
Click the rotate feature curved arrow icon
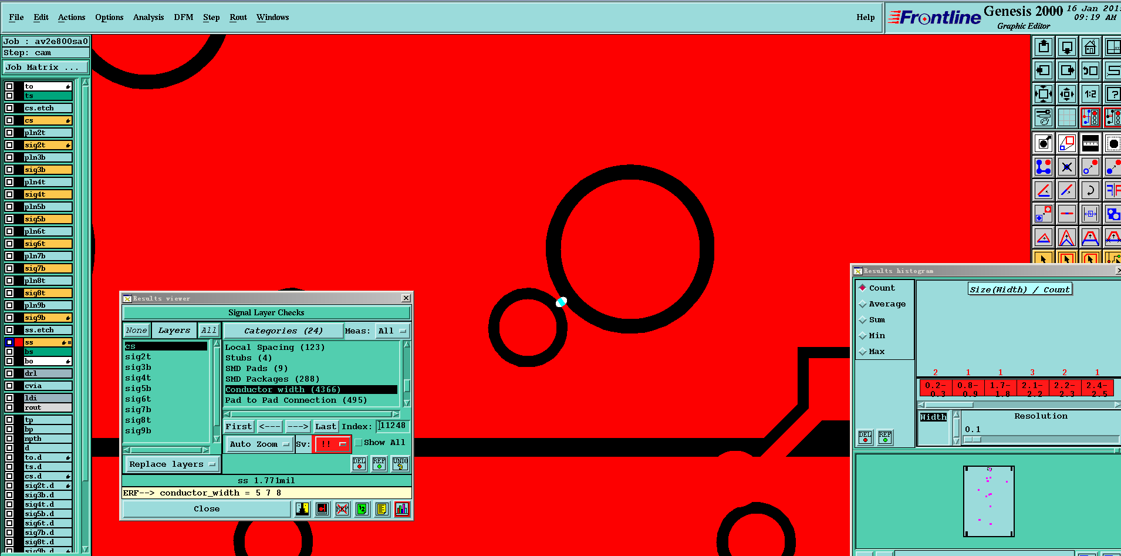tap(1090, 190)
